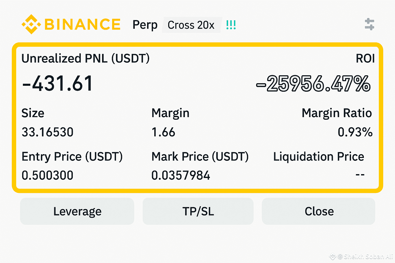Click the BINANCE wordmark text

(83, 24)
